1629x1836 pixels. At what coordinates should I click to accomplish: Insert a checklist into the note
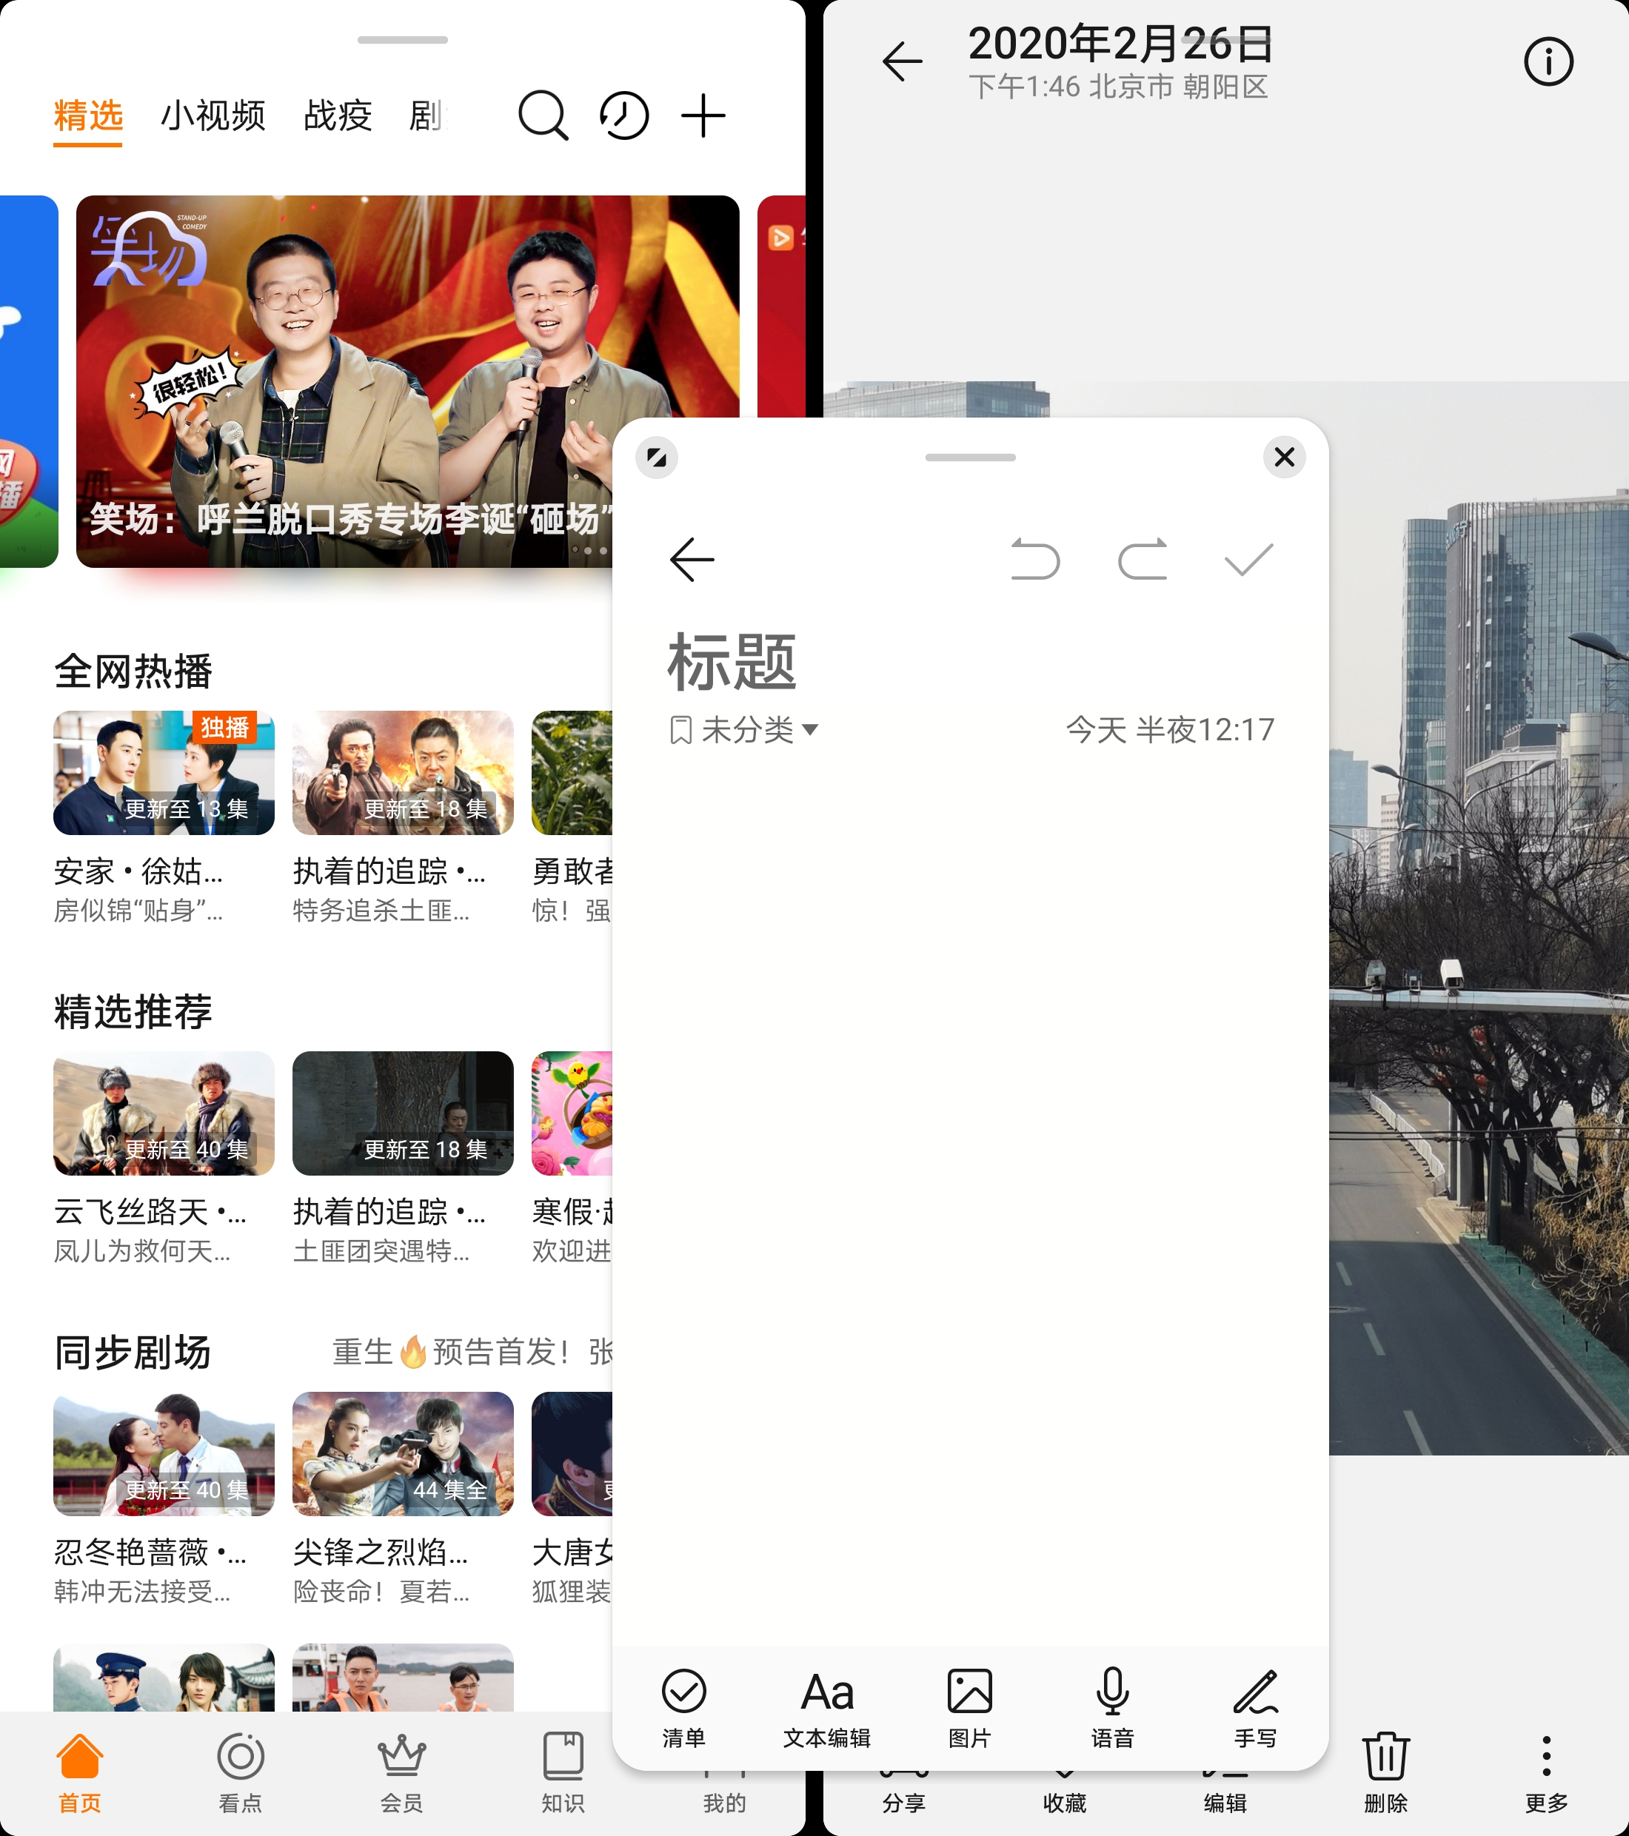[683, 1707]
